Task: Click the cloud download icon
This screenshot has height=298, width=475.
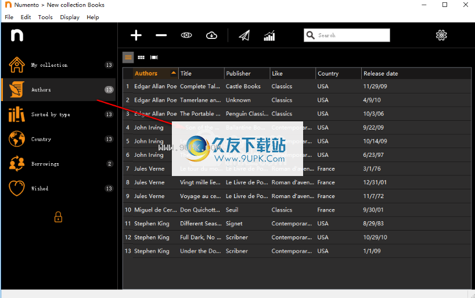Action: tap(211, 35)
